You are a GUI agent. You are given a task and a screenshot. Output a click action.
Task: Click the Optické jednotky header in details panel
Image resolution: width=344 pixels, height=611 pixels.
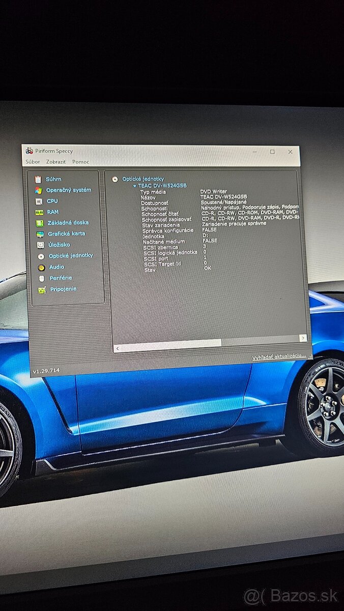click(143, 179)
